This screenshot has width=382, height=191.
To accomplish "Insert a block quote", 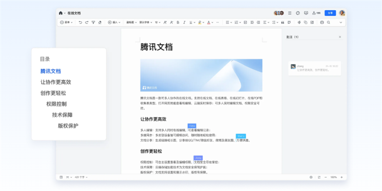I will [283, 22].
